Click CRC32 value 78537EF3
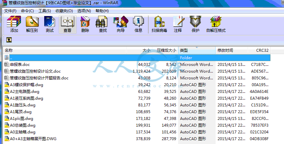The height and width of the screenshot is (144, 284). coord(259,125)
